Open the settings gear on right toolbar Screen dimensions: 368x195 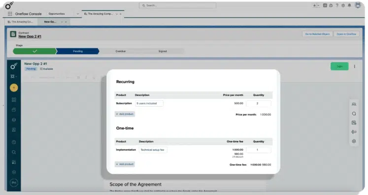354,141
